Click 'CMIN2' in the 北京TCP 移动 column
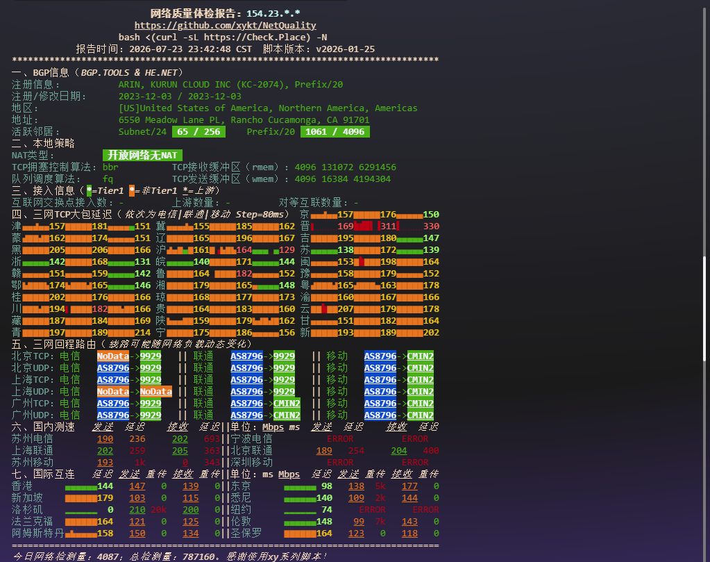Screen dimensions: 710x562 coord(420,356)
